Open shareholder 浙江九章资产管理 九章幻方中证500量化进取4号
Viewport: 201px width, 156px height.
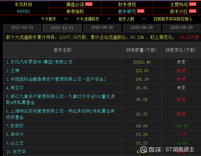coord(60,99)
